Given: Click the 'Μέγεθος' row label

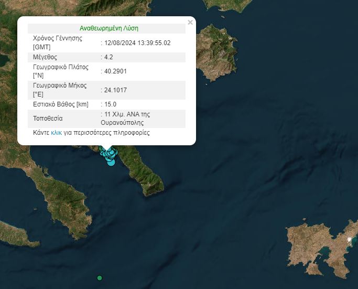Looking at the screenshot, I should (x=45, y=57).
